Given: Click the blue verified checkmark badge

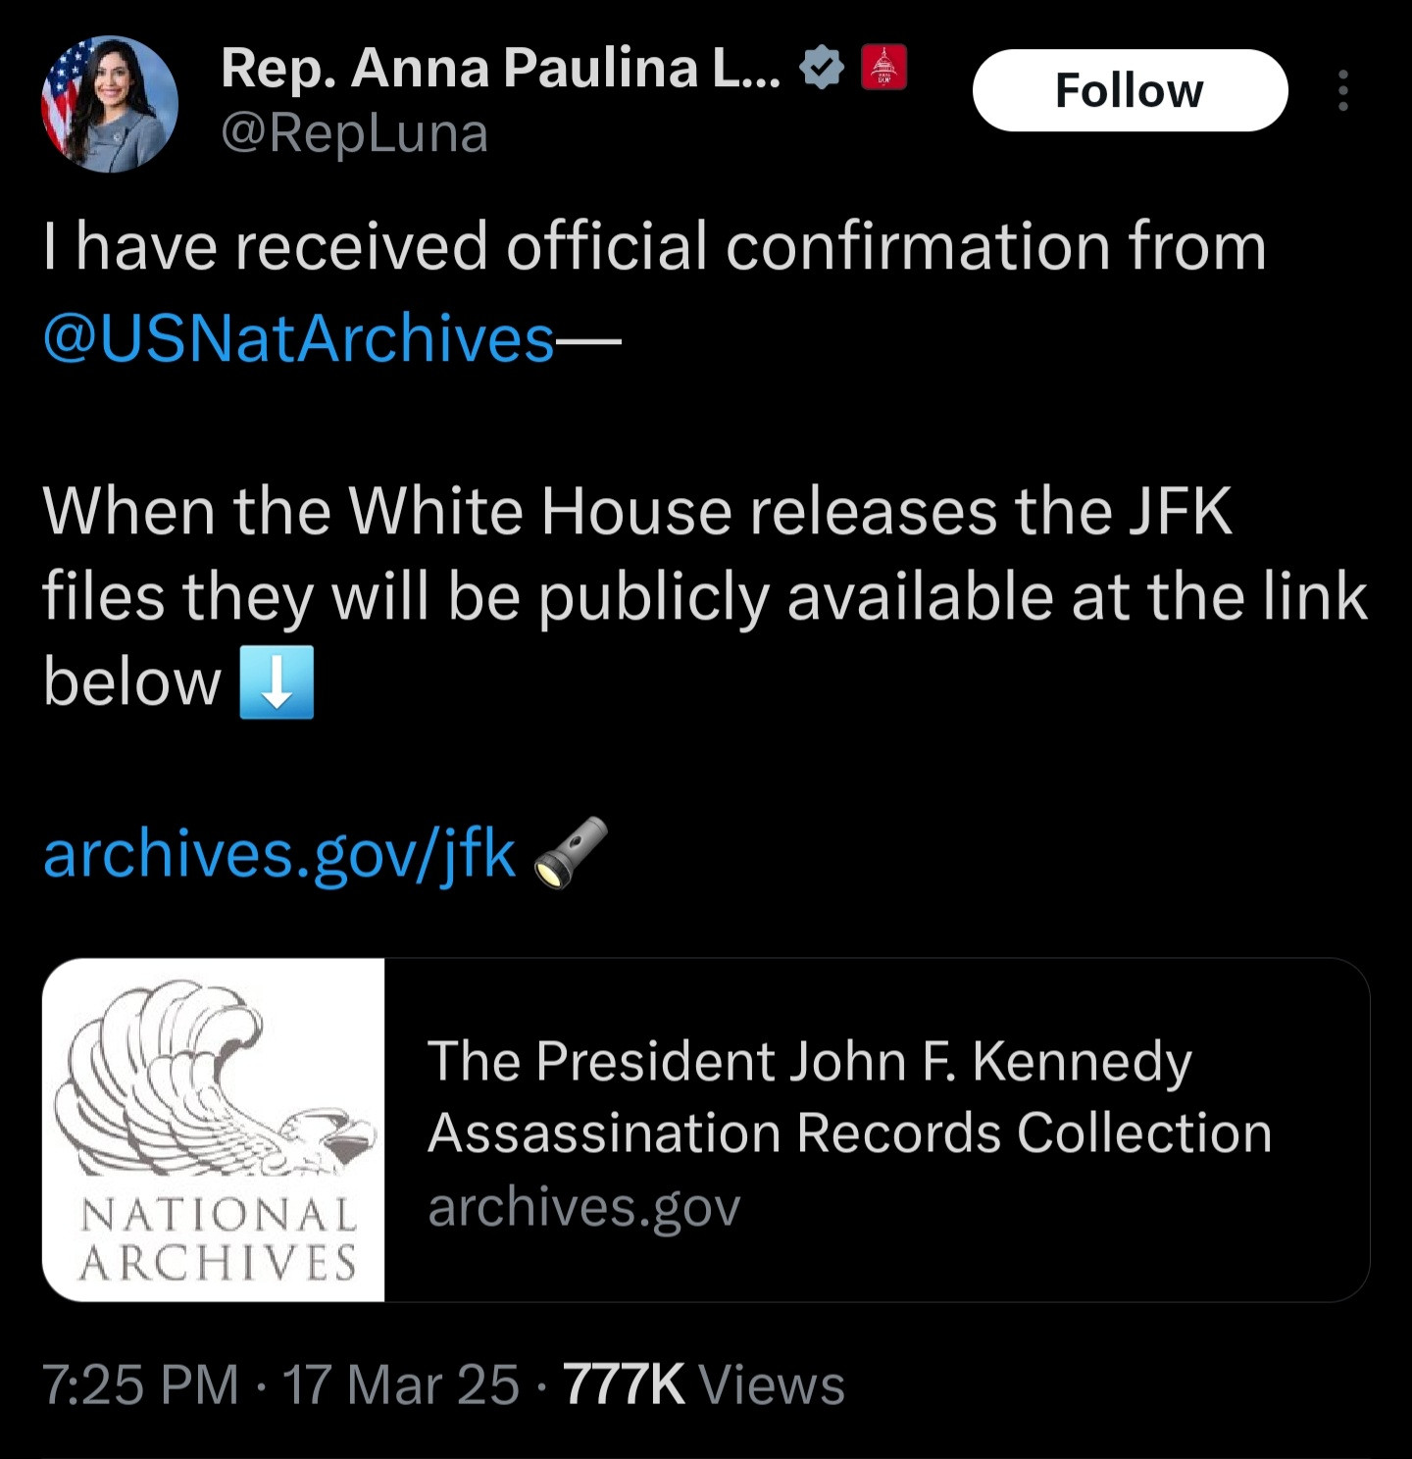Looking at the screenshot, I should [x=822, y=68].
